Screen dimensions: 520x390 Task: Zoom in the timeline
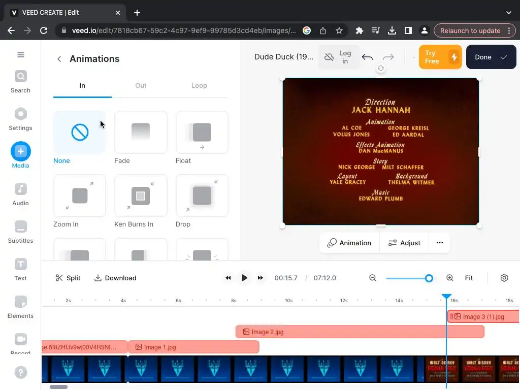click(450, 278)
